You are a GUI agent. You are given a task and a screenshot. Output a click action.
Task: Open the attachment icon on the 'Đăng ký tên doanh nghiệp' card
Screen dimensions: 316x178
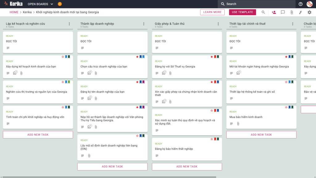tap(96, 98)
